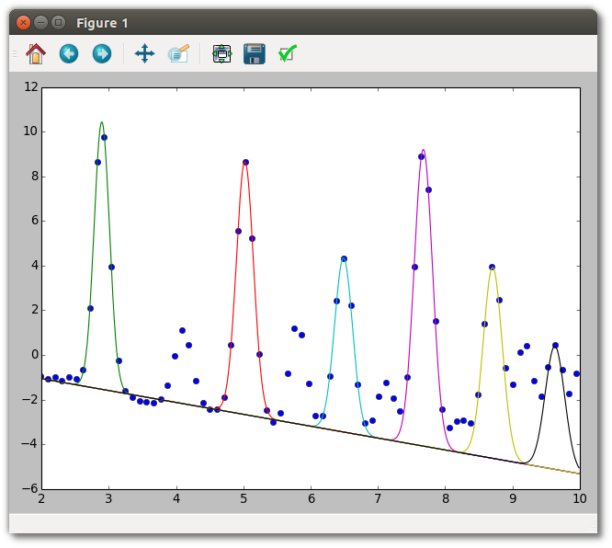This screenshot has height=548, width=612.
Task: Click y-axis tick label 10
Action: [31, 131]
